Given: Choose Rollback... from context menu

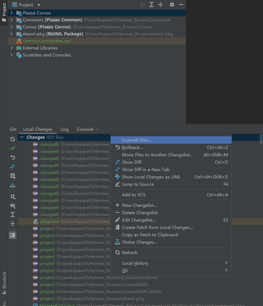Looking at the screenshot, I should coord(171,148).
